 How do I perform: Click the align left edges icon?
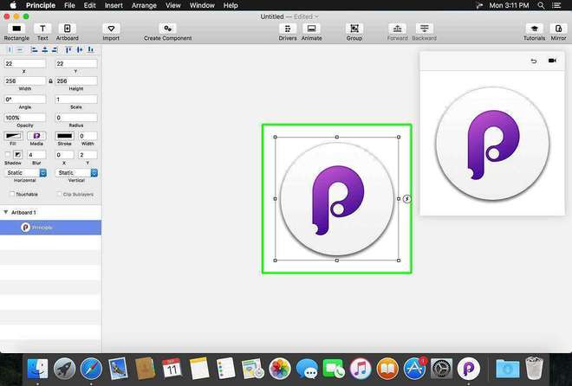(34, 49)
